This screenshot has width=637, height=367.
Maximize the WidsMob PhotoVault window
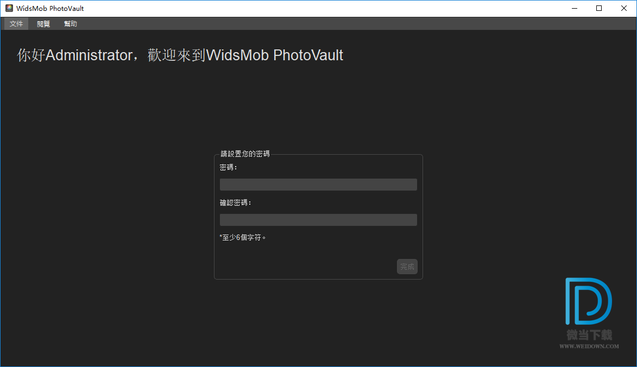(599, 8)
